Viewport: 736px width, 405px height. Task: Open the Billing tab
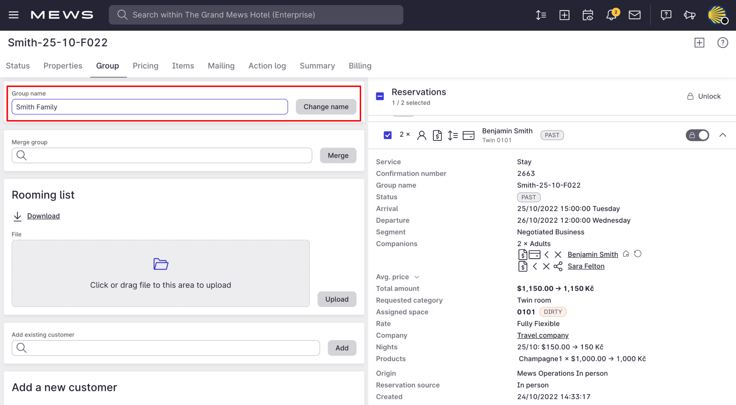point(360,66)
